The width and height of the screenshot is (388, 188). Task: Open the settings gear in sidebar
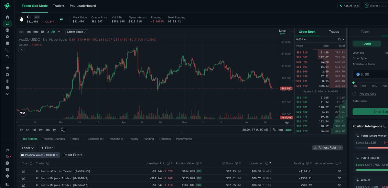coord(7,176)
